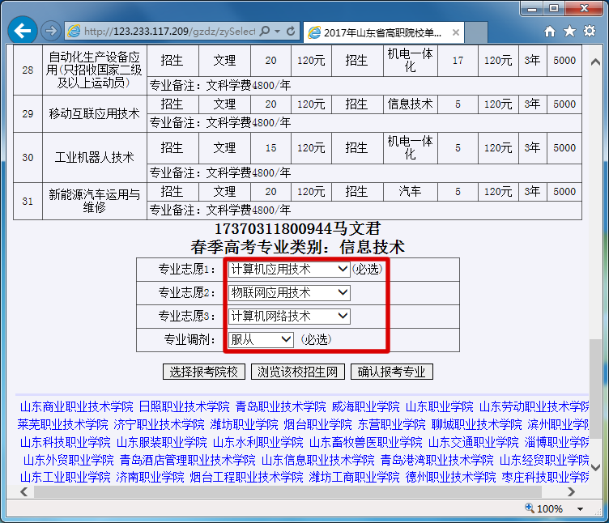Viewport: 609px width, 523px height.
Task: Open the 济南职业学院 link
Action: 150,477
